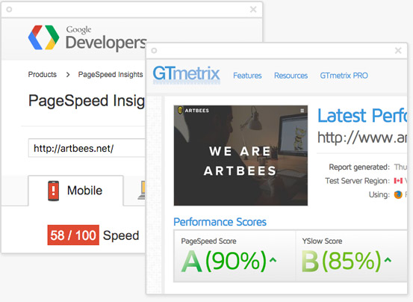Click the 58 / 100 speed score badge
413x302 pixels.
click(73, 235)
